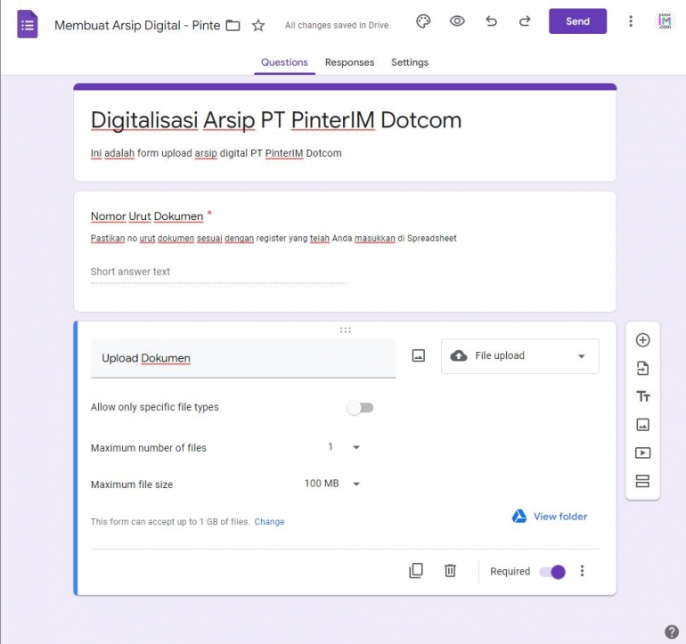
Task: Redo the last change
Action: point(525,21)
